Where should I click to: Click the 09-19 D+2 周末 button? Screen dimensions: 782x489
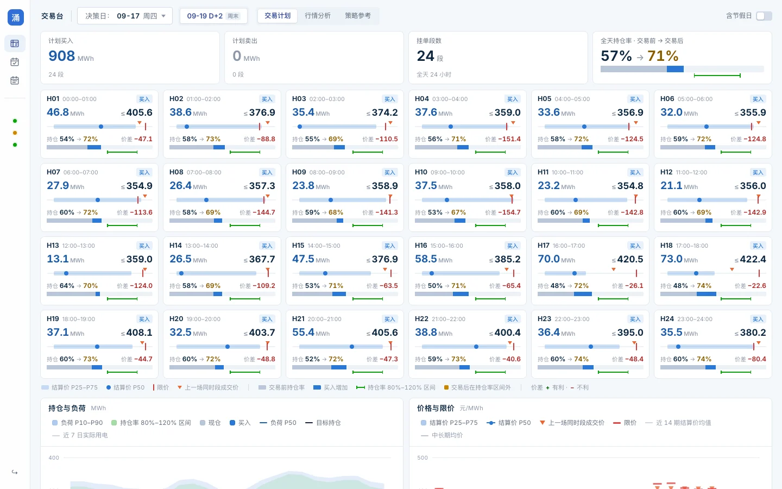213,16
